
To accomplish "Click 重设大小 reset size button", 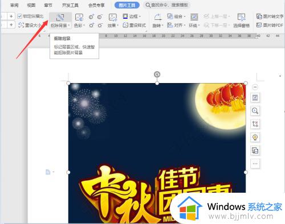I will [x=30, y=25].
